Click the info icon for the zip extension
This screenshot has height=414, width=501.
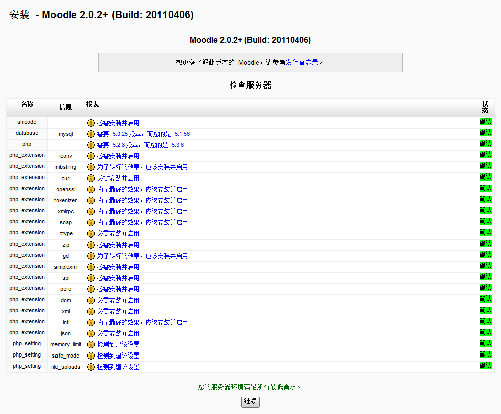(x=91, y=245)
